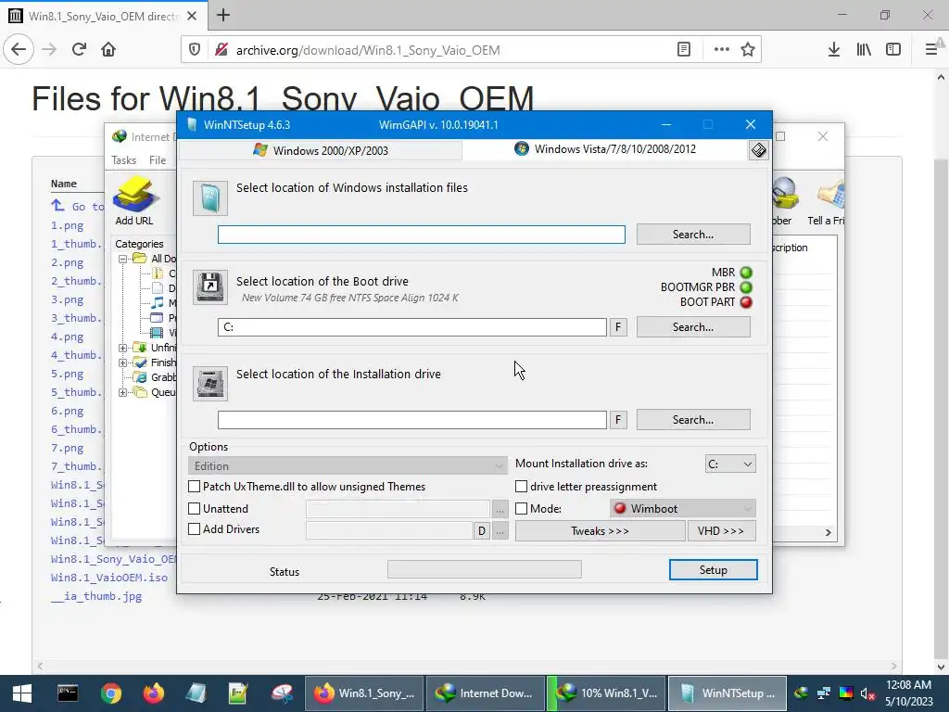Screen dimensions: 949x712
Task: Open the Edition dropdown
Action: (348, 465)
